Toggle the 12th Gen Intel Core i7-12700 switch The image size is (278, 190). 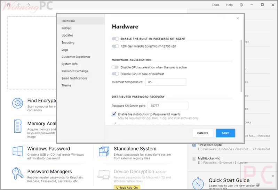tap(115, 46)
